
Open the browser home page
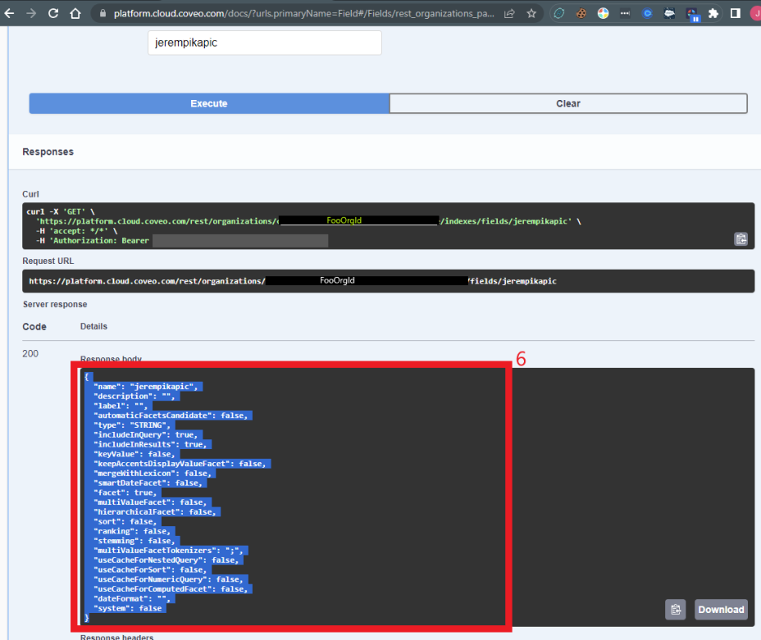(75, 13)
